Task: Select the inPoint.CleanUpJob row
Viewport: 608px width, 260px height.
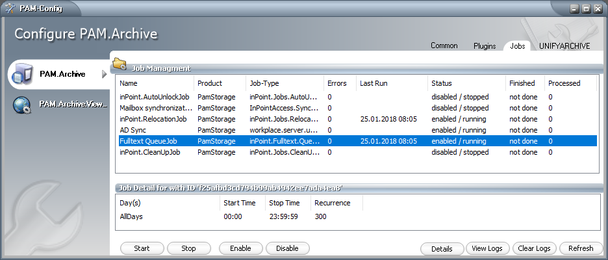Action: tap(357, 153)
